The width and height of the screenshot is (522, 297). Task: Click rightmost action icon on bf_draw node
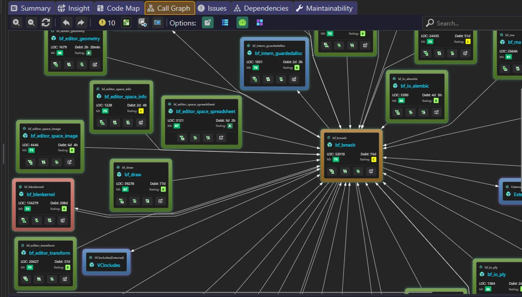(x=160, y=201)
